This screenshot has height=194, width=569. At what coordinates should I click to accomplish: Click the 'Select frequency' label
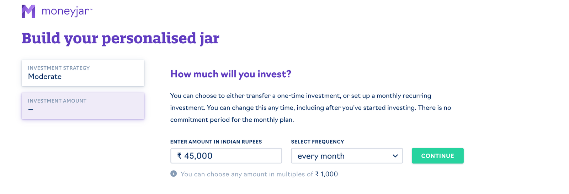[x=317, y=142]
